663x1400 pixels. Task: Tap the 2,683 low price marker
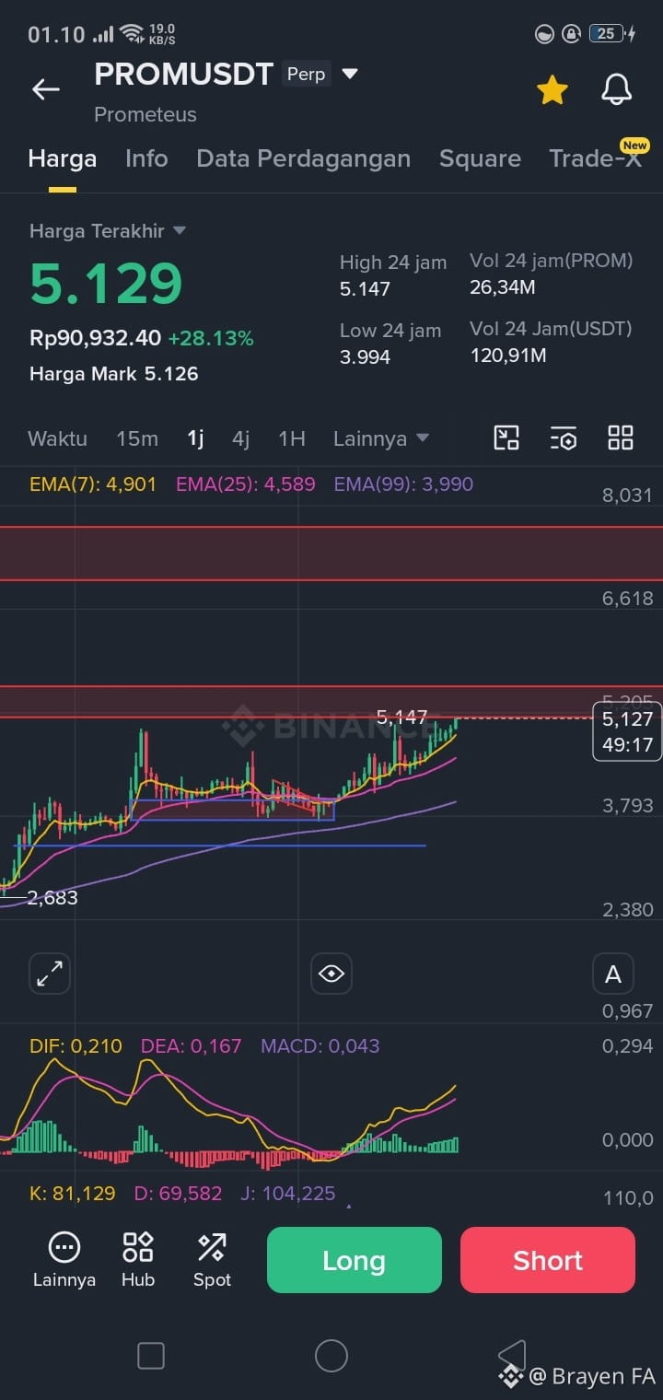(52, 897)
